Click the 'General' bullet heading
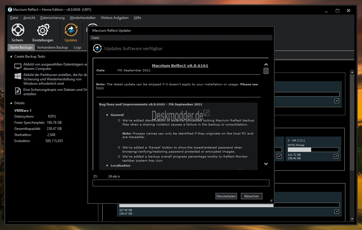The height and width of the screenshot is (230, 362). point(117,115)
